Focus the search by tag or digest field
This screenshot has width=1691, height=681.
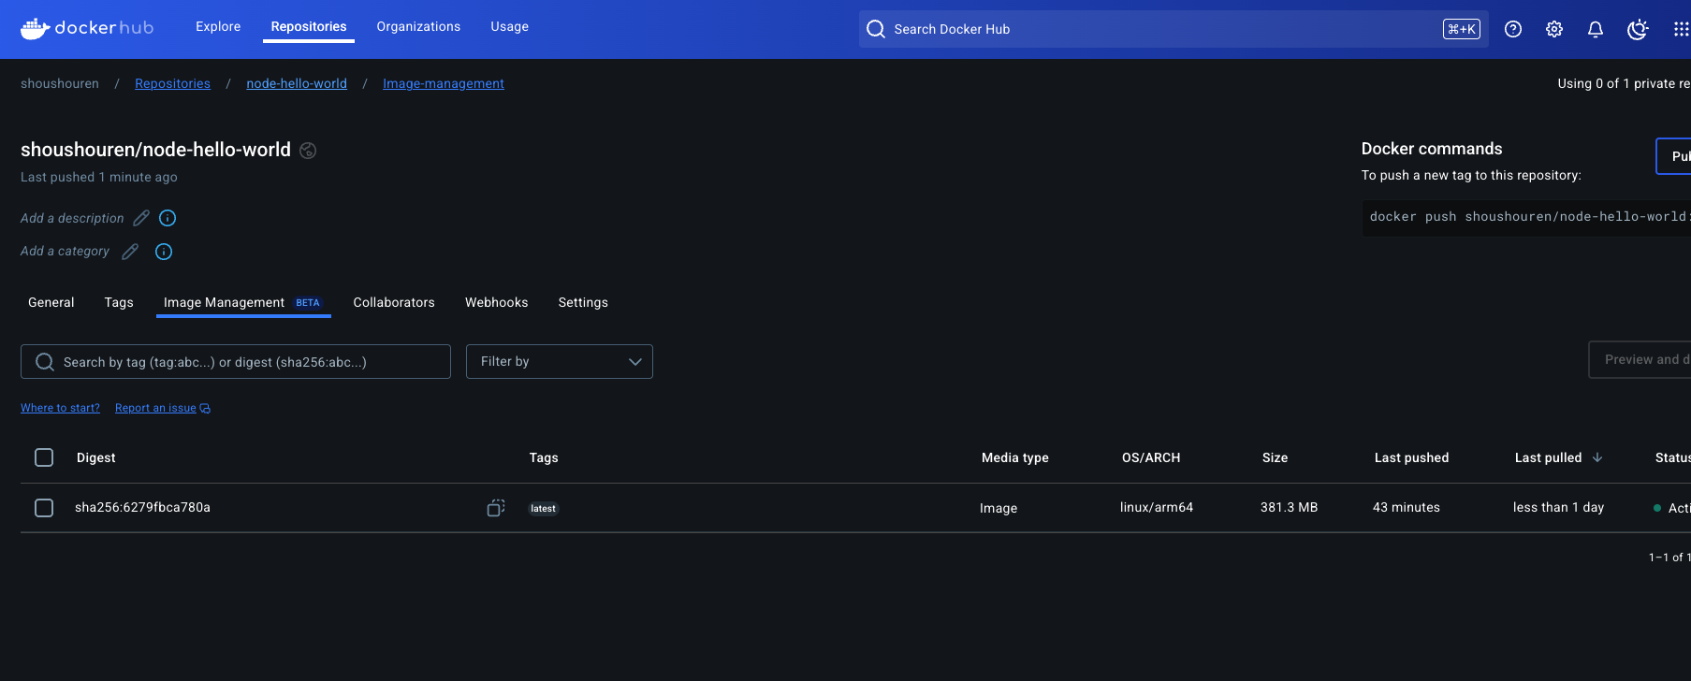[236, 361]
